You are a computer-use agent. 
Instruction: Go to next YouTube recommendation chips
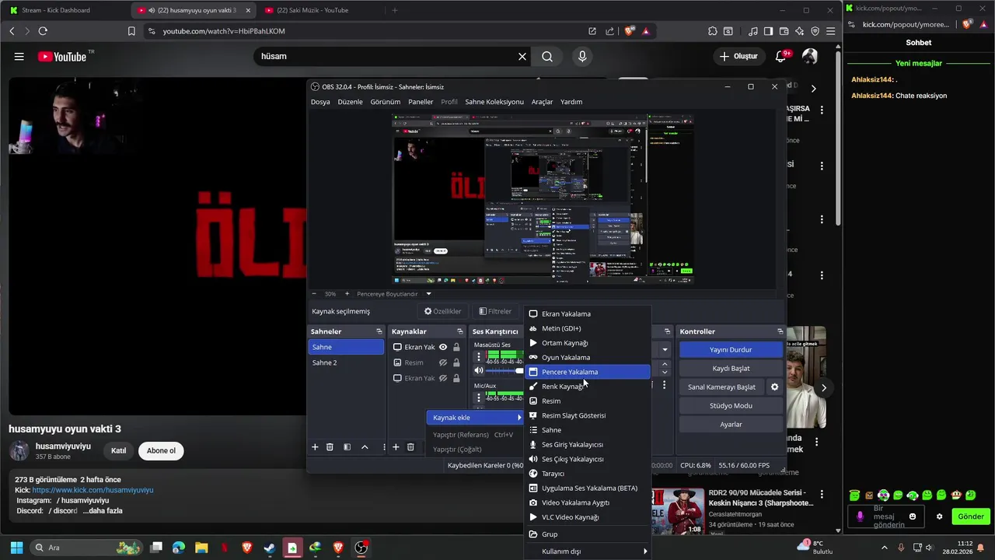pyautogui.click(x=813, y=89)
